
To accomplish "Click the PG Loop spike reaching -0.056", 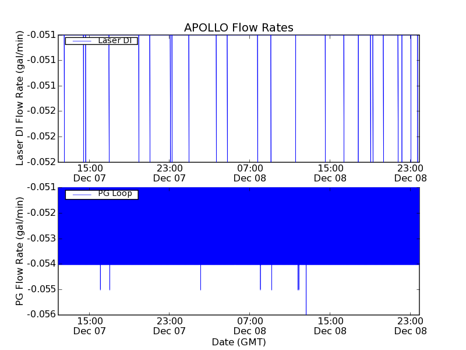I will pos(306,289).
